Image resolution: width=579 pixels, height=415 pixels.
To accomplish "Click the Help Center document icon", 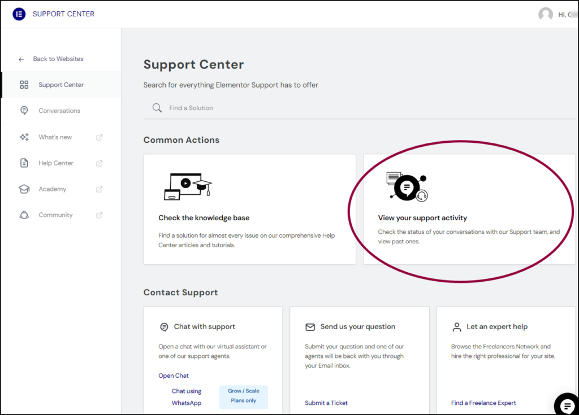I will coord(24,163).
